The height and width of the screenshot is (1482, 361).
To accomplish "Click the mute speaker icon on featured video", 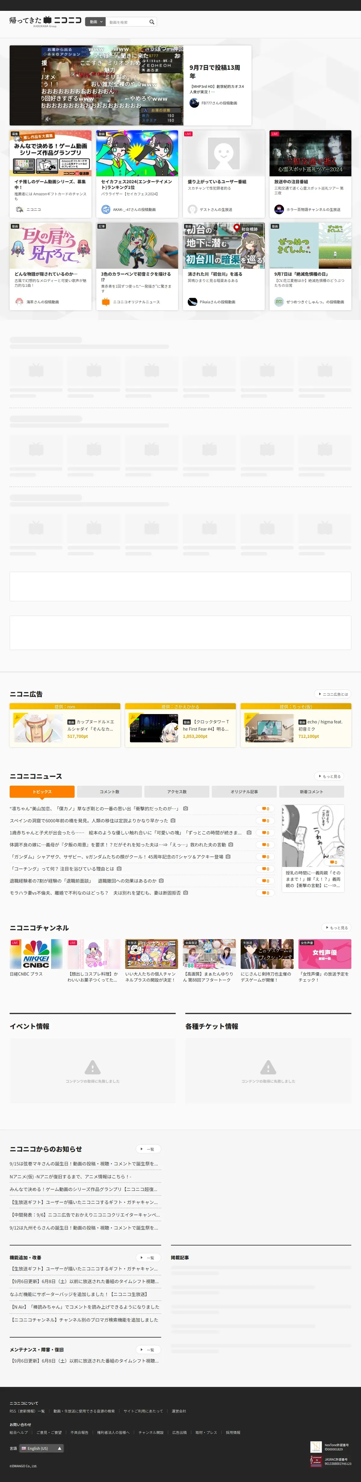I will point(48,119).
